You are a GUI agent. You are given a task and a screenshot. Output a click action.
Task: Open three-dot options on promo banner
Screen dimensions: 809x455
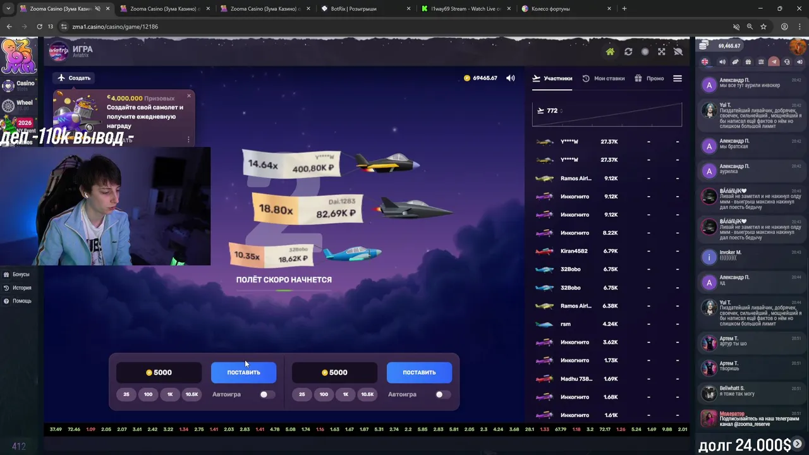188,140
